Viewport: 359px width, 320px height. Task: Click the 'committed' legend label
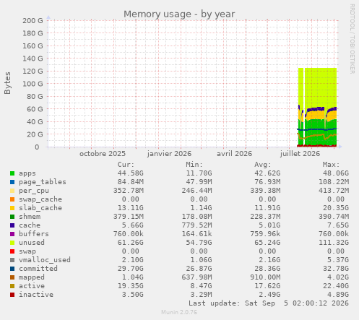[38, 269]
